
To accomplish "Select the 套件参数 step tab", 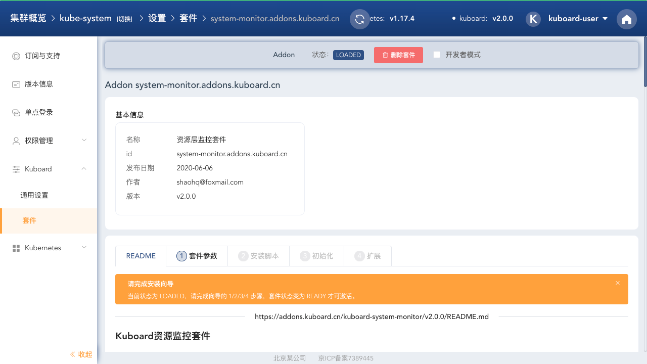I will coord(197,256).
